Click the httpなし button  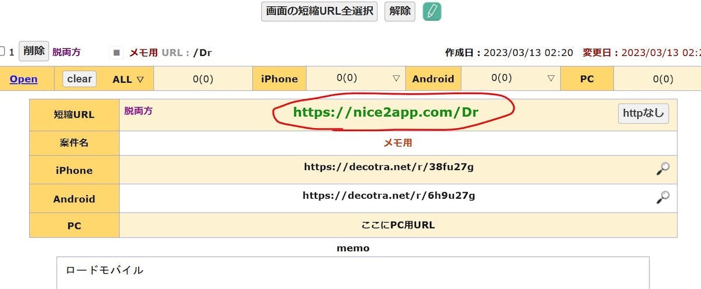[643, 114]
